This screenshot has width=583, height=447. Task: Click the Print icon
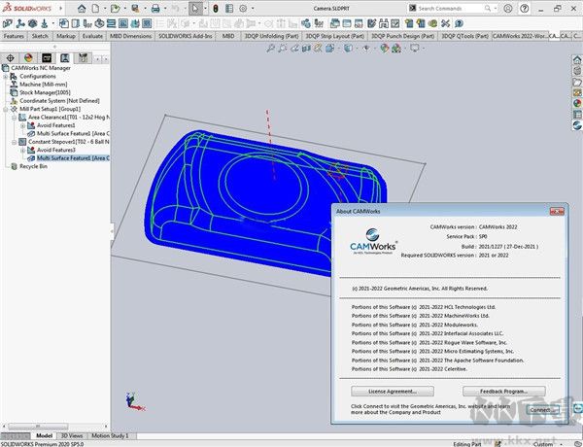point(155,8)
